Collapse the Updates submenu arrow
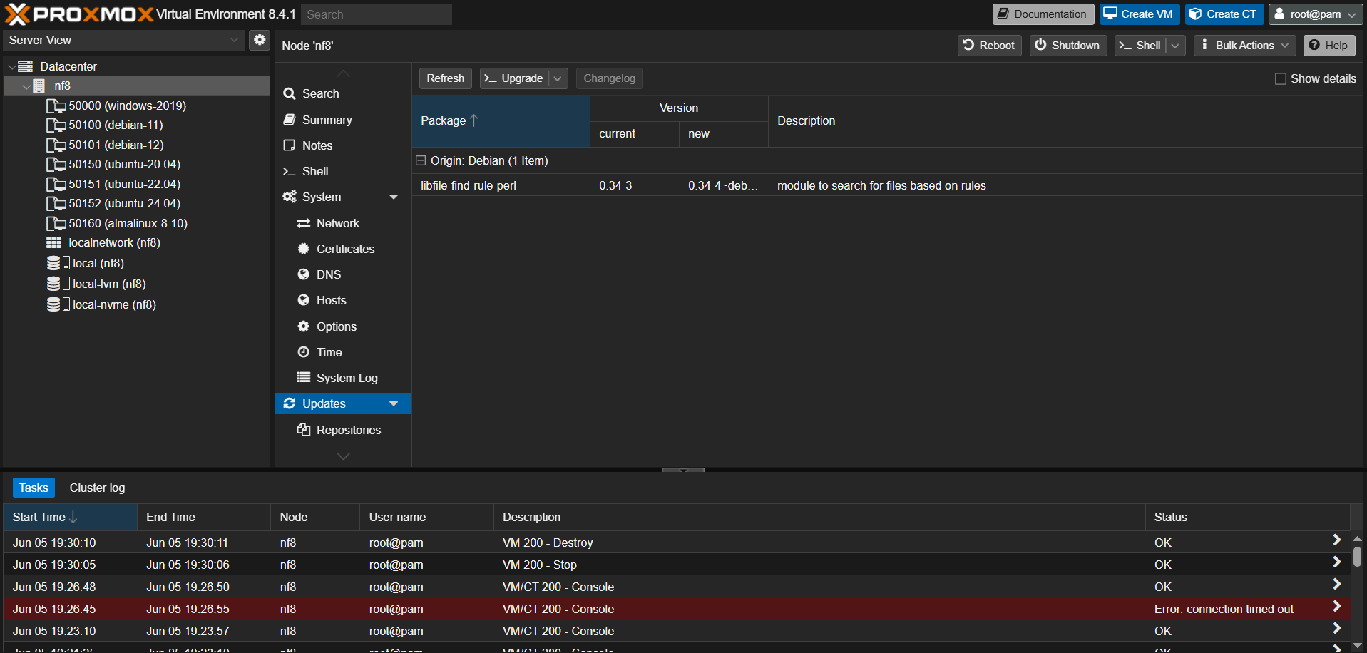 click(x=394, y=403)
